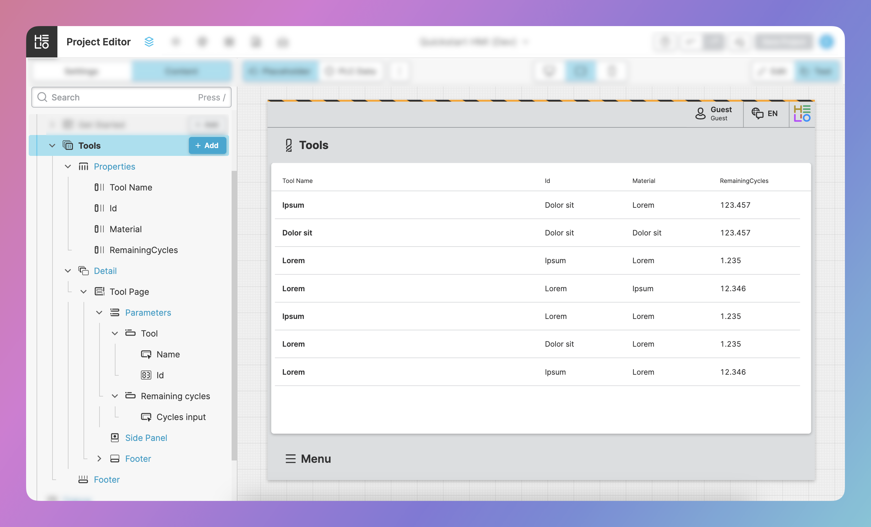Viewport: 871px width, 527px height.
Task: Click the colorful HELIO logo in preview header
Action: [x=802, y=113]
